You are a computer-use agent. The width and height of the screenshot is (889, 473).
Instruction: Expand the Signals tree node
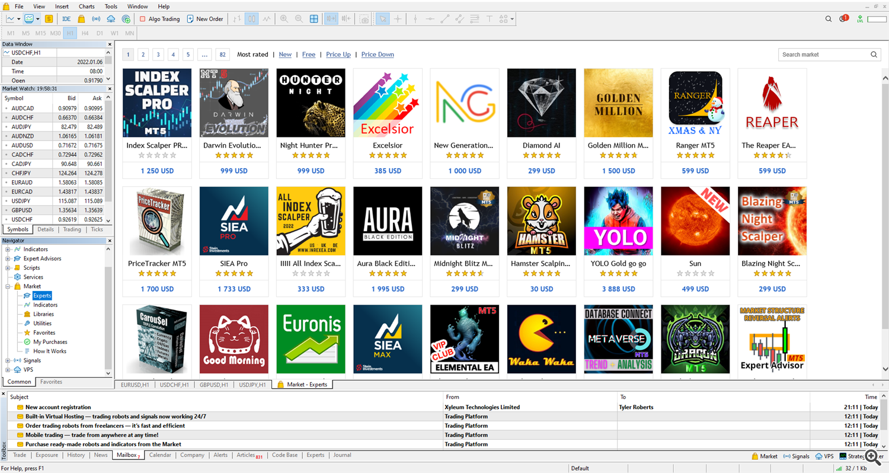pos(8,360)
